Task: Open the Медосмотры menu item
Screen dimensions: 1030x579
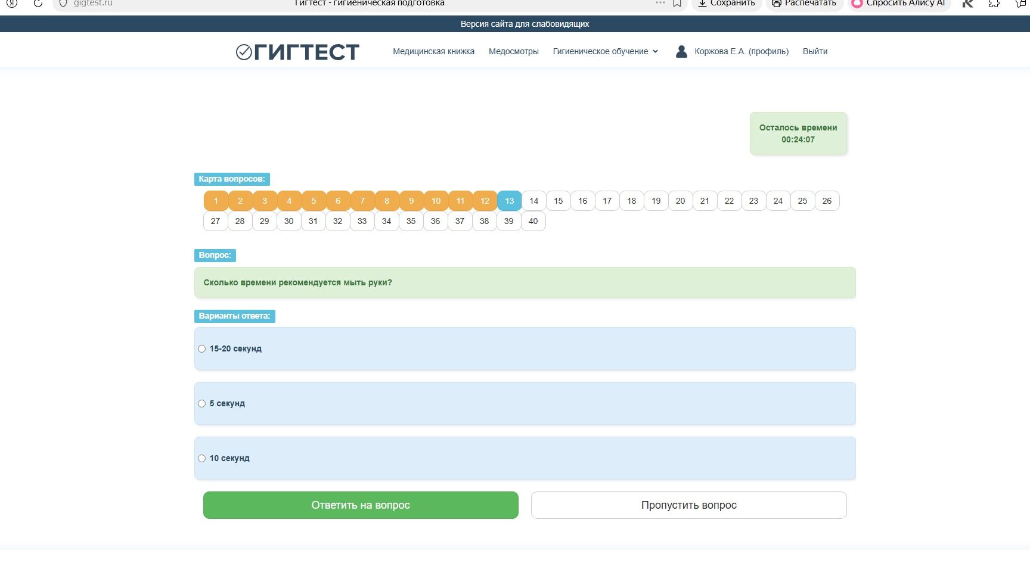Action: [513, 51]
